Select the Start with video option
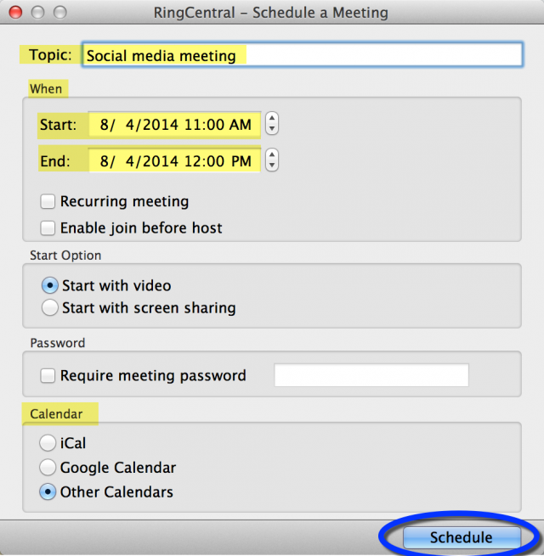544x556 pixels. tap(50, 286)
